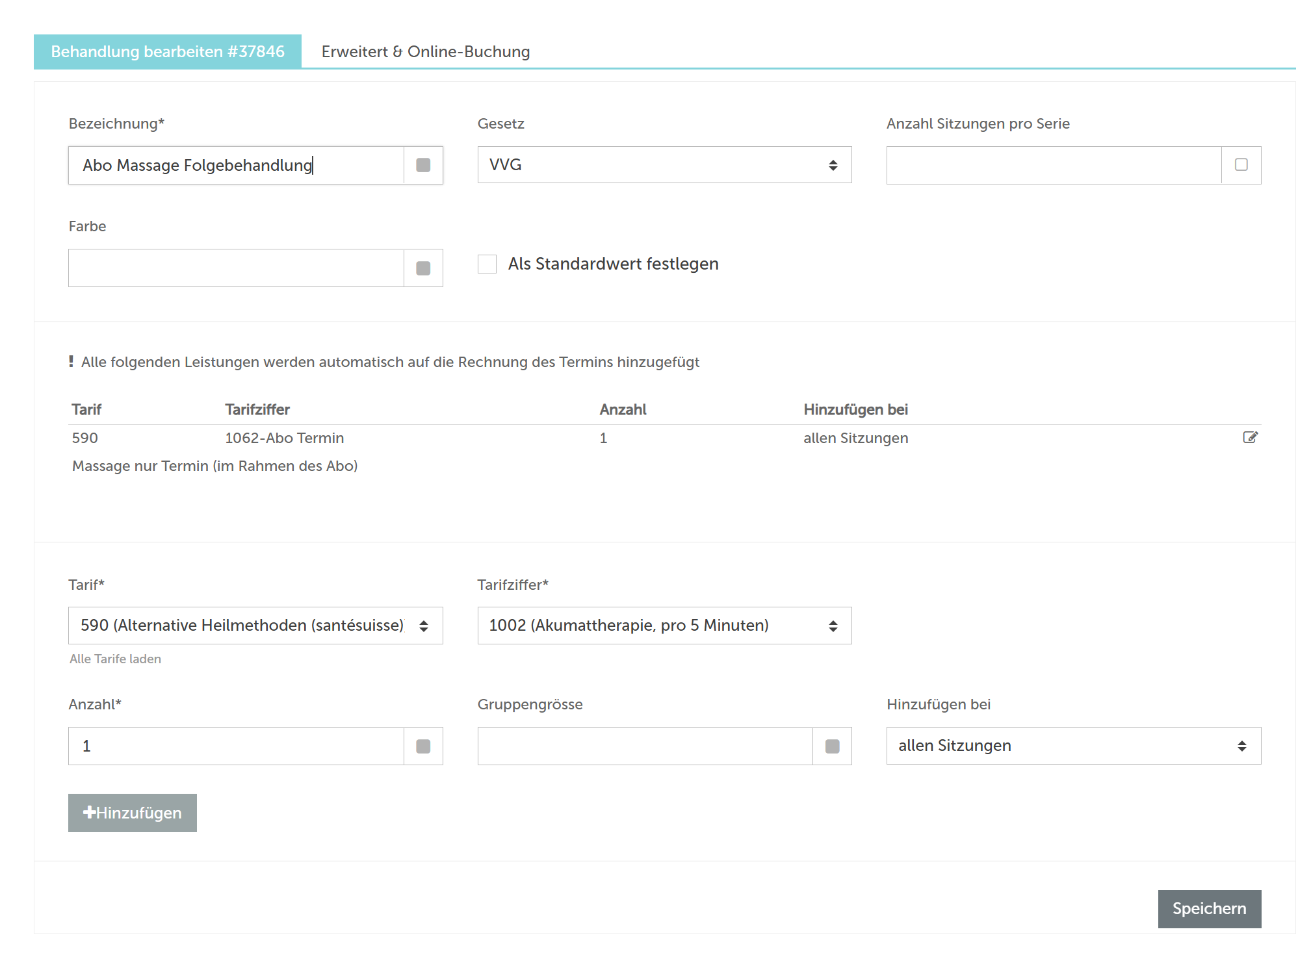
Task: Click into the Bezeichnung text field
Action: click(x=236, y=165)
